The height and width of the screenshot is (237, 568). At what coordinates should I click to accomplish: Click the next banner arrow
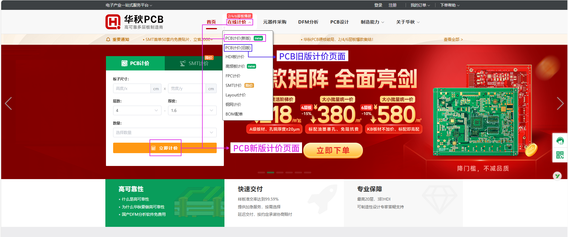point(560,104)
